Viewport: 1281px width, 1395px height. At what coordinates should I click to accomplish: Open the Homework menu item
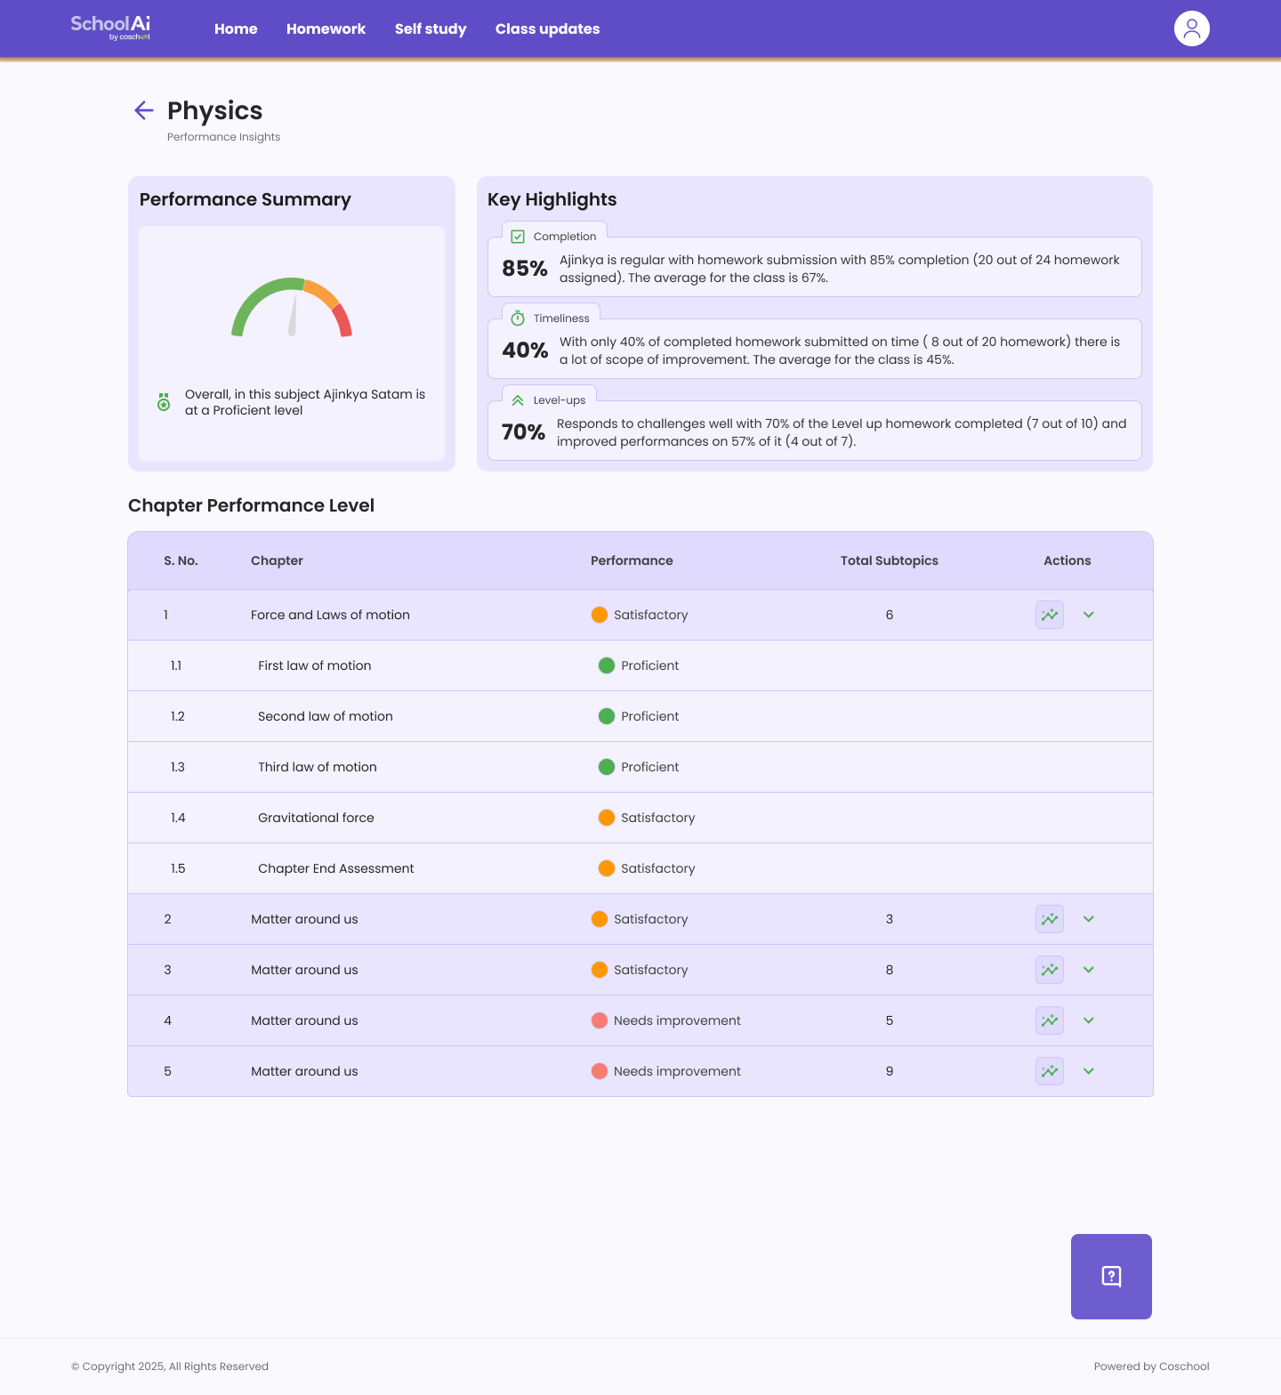[x=326, y=28]
